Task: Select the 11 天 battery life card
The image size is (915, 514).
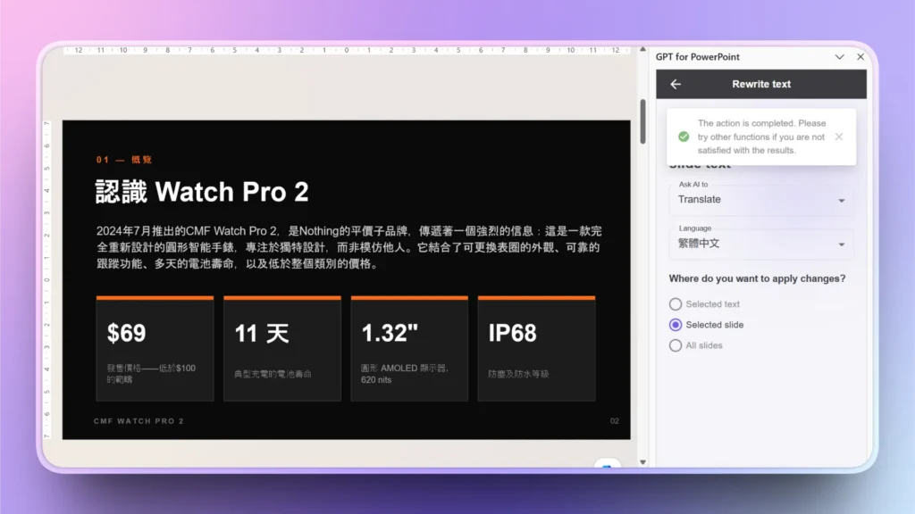Action: [281, 349]
